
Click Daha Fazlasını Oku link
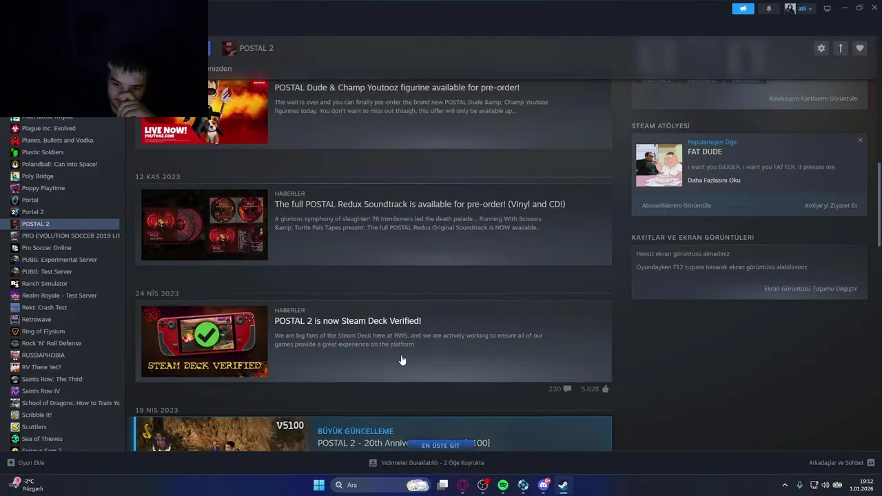click(714, 180)
